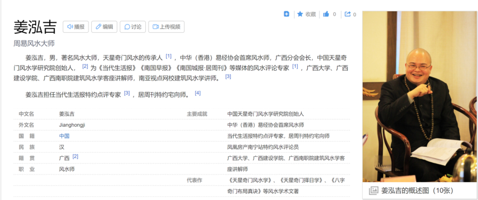Viewport: 478px width, 200px height.
Task: Click the share arrow icon
Action: (x=348, y=14)
